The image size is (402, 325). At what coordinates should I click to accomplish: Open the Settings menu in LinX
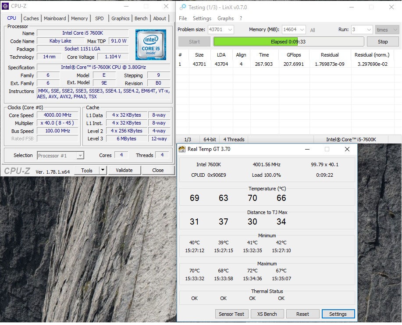[202, 18]
